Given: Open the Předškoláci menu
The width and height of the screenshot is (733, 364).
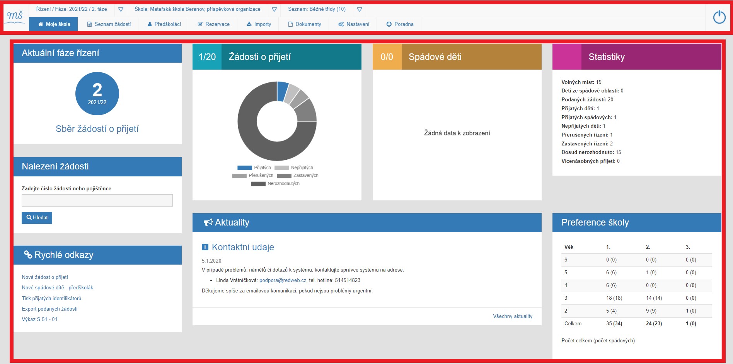Looking at the screenshot, I should coord(164,24).
